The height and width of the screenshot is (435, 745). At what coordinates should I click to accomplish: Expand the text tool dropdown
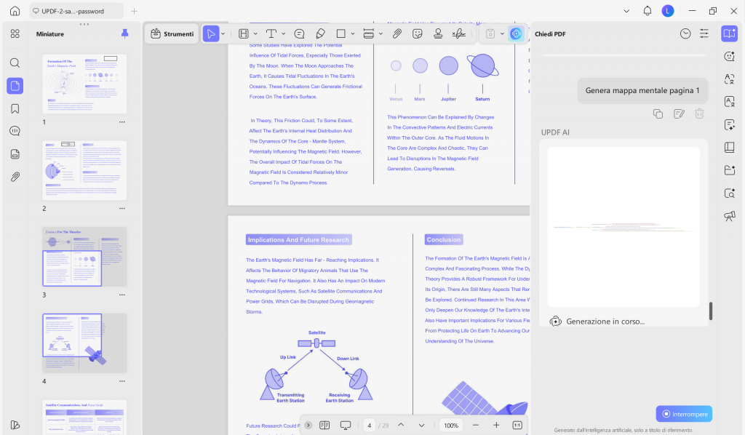pos(283,33)
